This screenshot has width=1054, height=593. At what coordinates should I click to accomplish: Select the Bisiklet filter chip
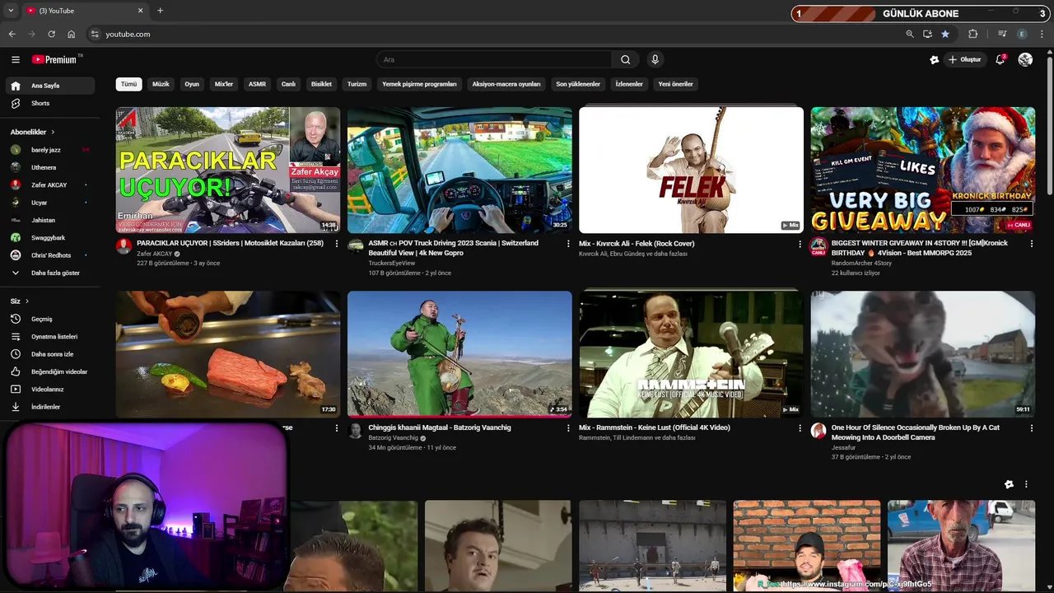click(x=321, y=84)
